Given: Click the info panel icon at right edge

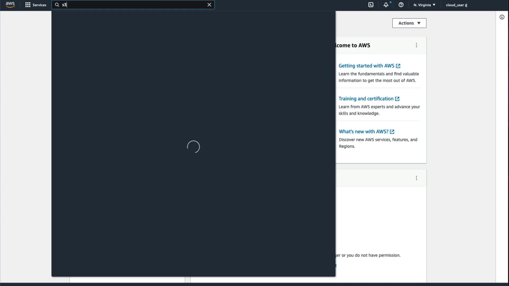Looking at the screenshot, I should tap(502, 17).
